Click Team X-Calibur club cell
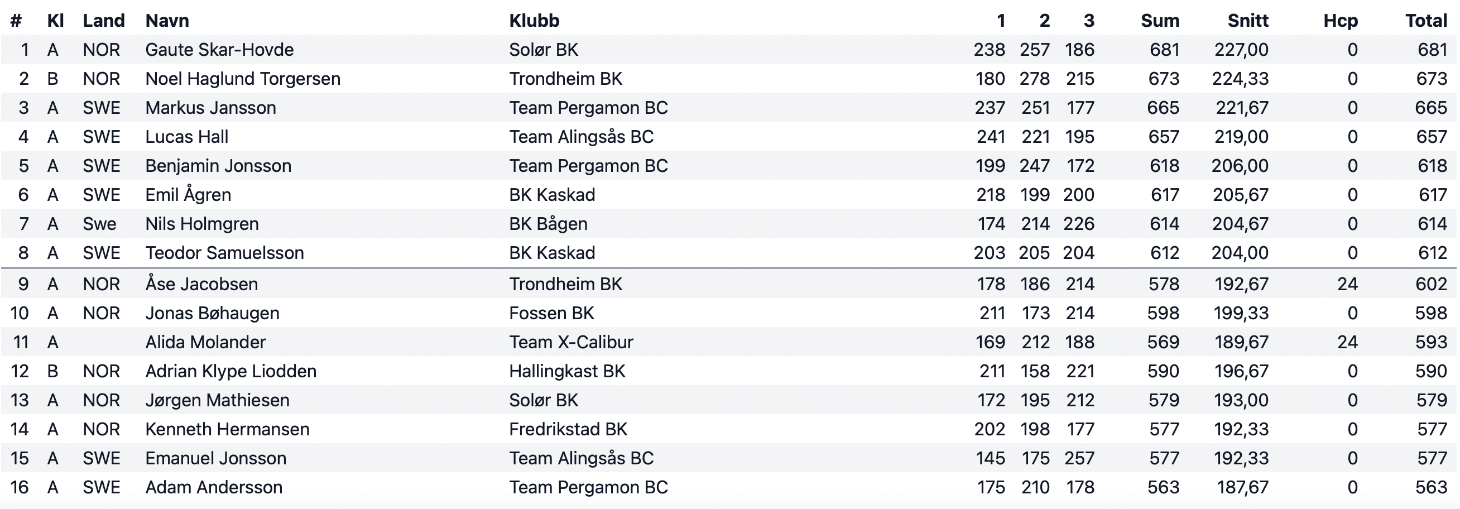 coord(571,342)
